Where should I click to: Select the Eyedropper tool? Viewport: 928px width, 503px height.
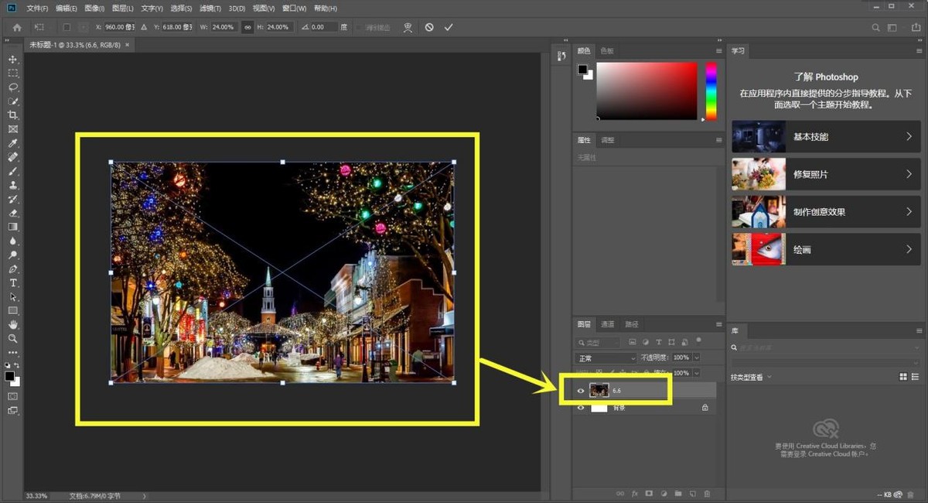[13, 143]
